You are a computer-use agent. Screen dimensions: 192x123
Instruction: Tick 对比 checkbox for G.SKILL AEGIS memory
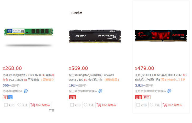138,105
